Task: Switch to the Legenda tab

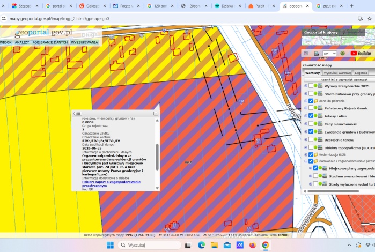Action: 361,73
